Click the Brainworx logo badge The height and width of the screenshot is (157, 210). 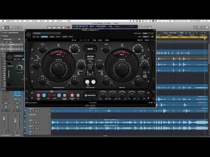pyautogui.click(x=90, y=95)
